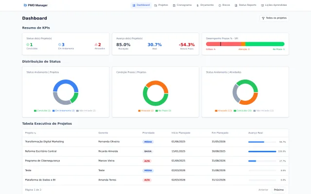Click the PMO Manager brand link
This screenshot has height=194, width=311.
35,5
